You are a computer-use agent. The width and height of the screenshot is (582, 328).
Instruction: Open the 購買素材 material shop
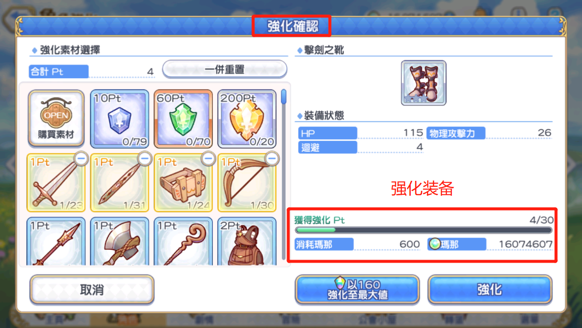coord(56,118)
